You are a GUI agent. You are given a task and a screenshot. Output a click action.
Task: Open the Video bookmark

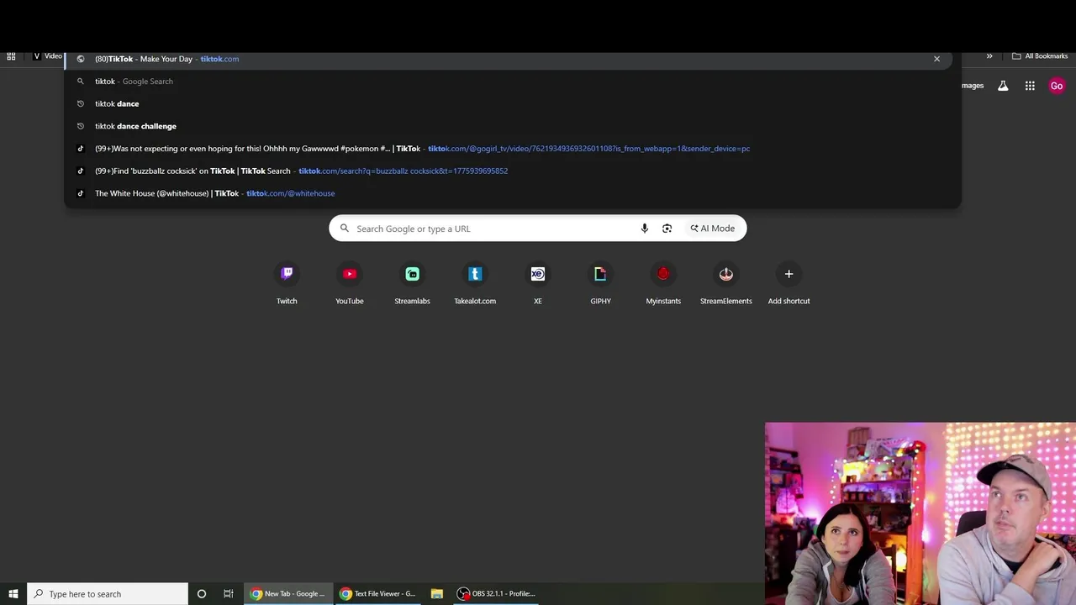47,56
